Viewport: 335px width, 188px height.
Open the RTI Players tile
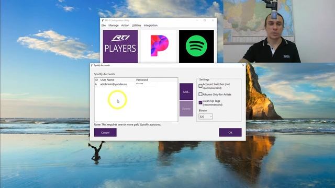(x=120, y=46)
